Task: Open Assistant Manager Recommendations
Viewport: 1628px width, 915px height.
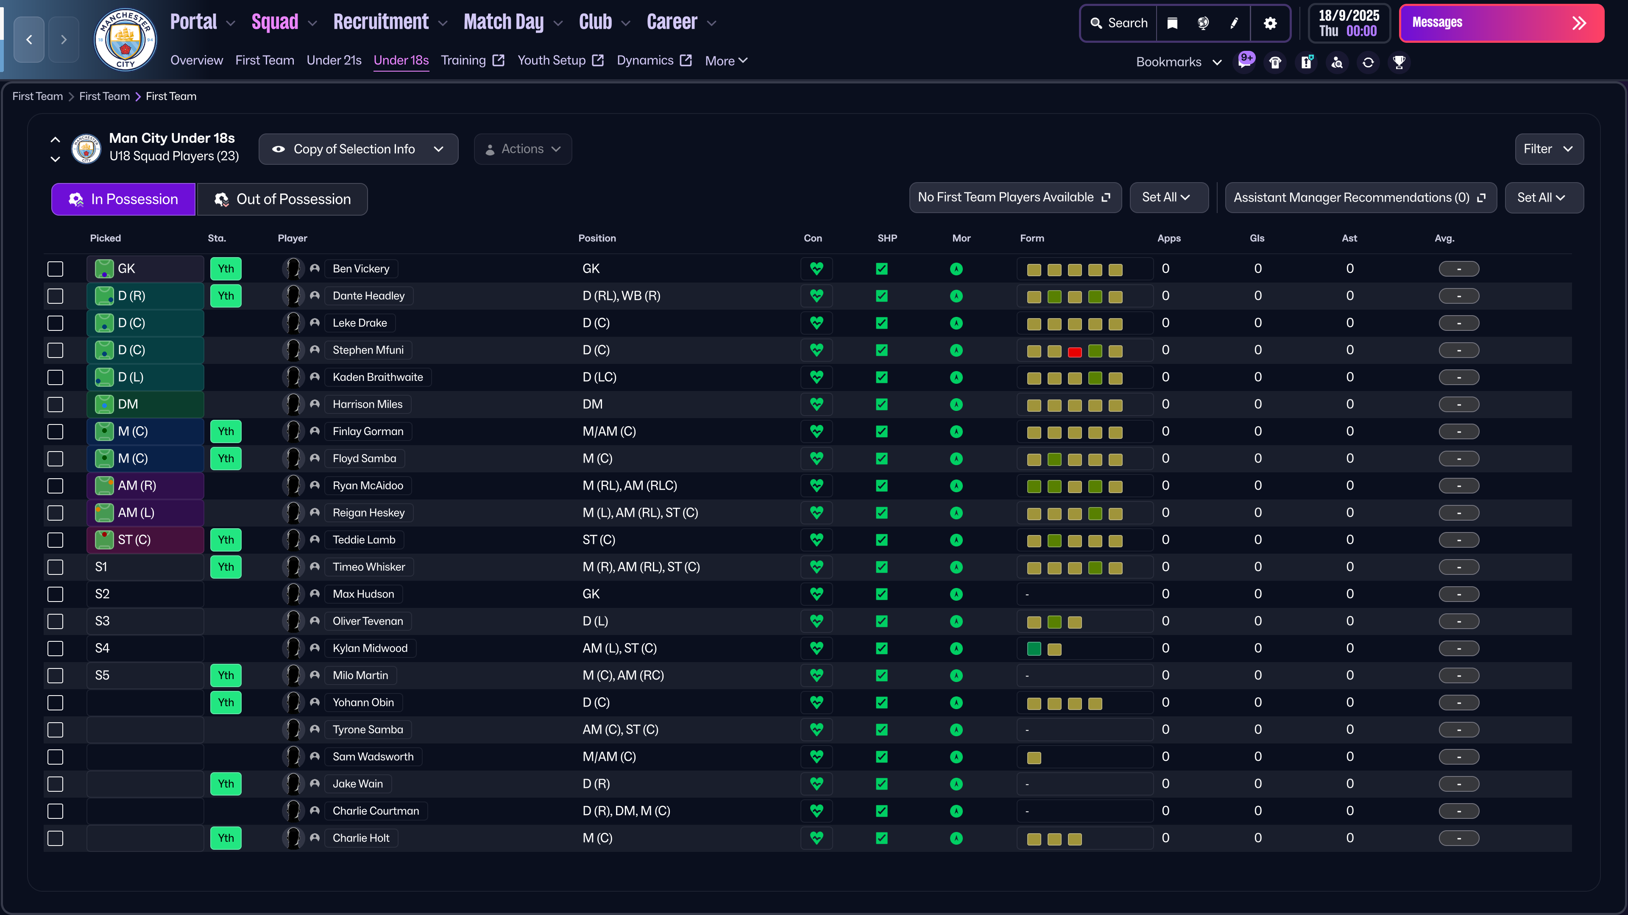Action: tap(1360, 198)
